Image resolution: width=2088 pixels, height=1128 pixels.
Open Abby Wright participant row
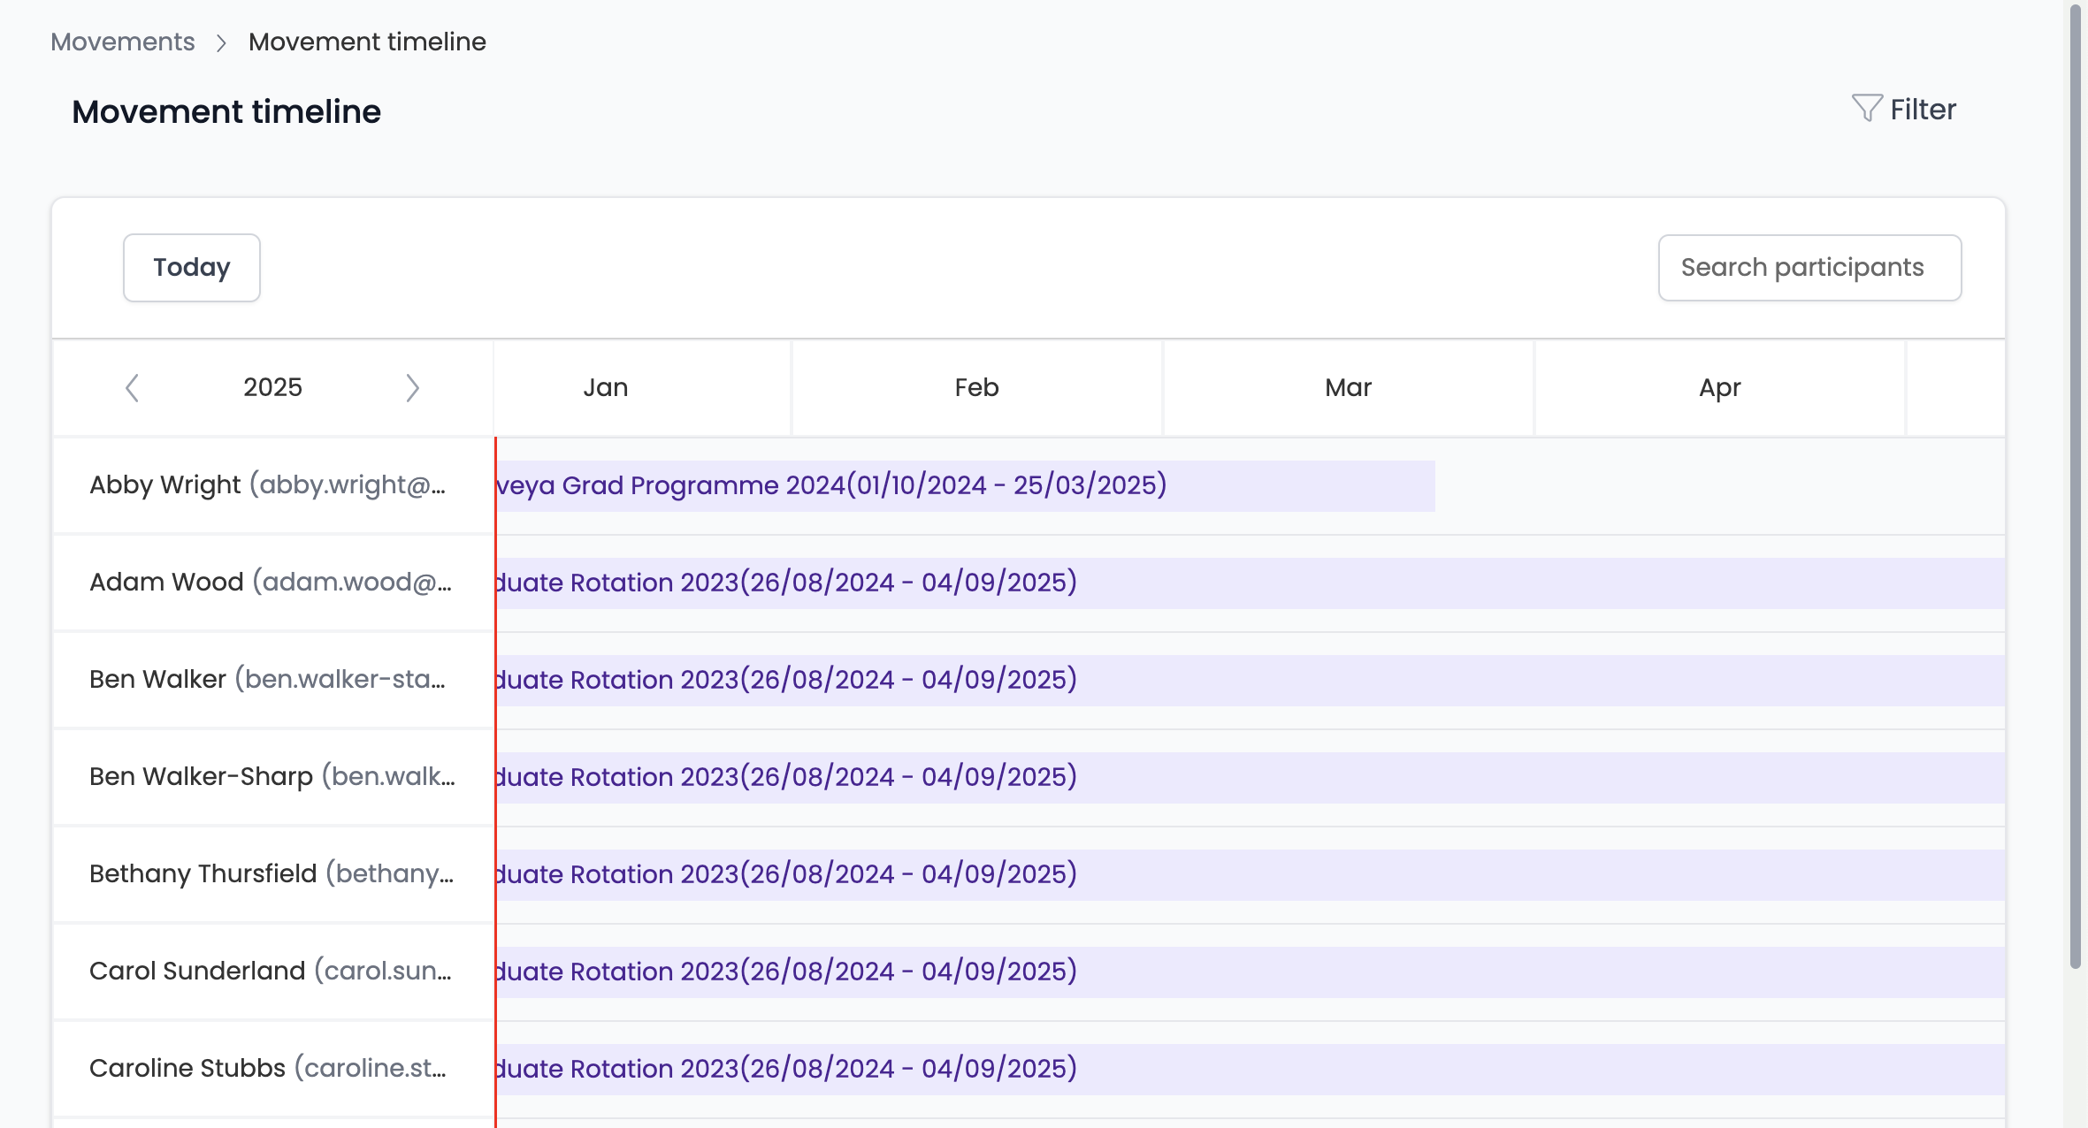click(272, 485)
